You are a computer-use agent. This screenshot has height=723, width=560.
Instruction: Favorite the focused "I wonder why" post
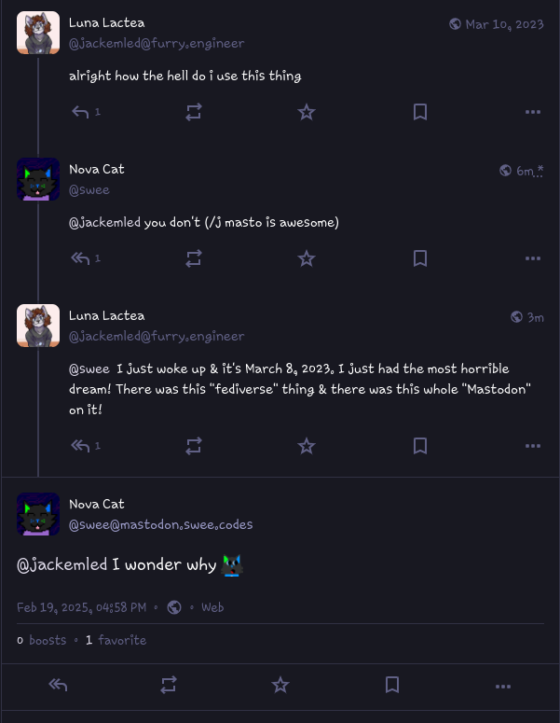(x=280, y=686)
